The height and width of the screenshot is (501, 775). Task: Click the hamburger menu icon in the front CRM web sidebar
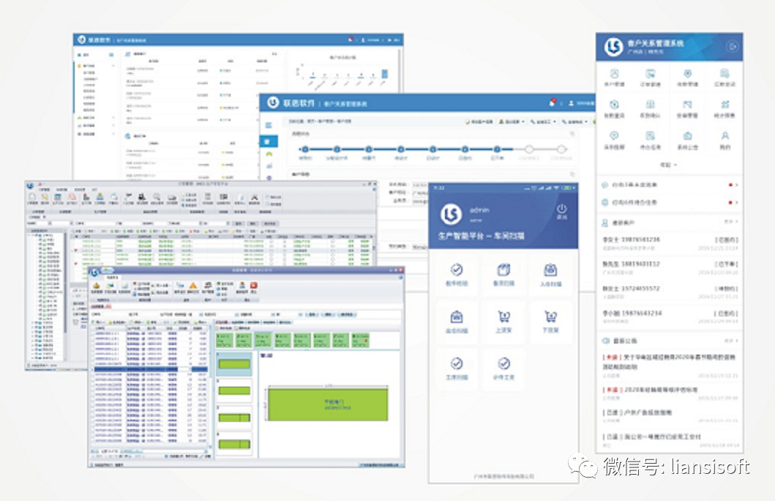pyautogui.click(x=269, y=125)
